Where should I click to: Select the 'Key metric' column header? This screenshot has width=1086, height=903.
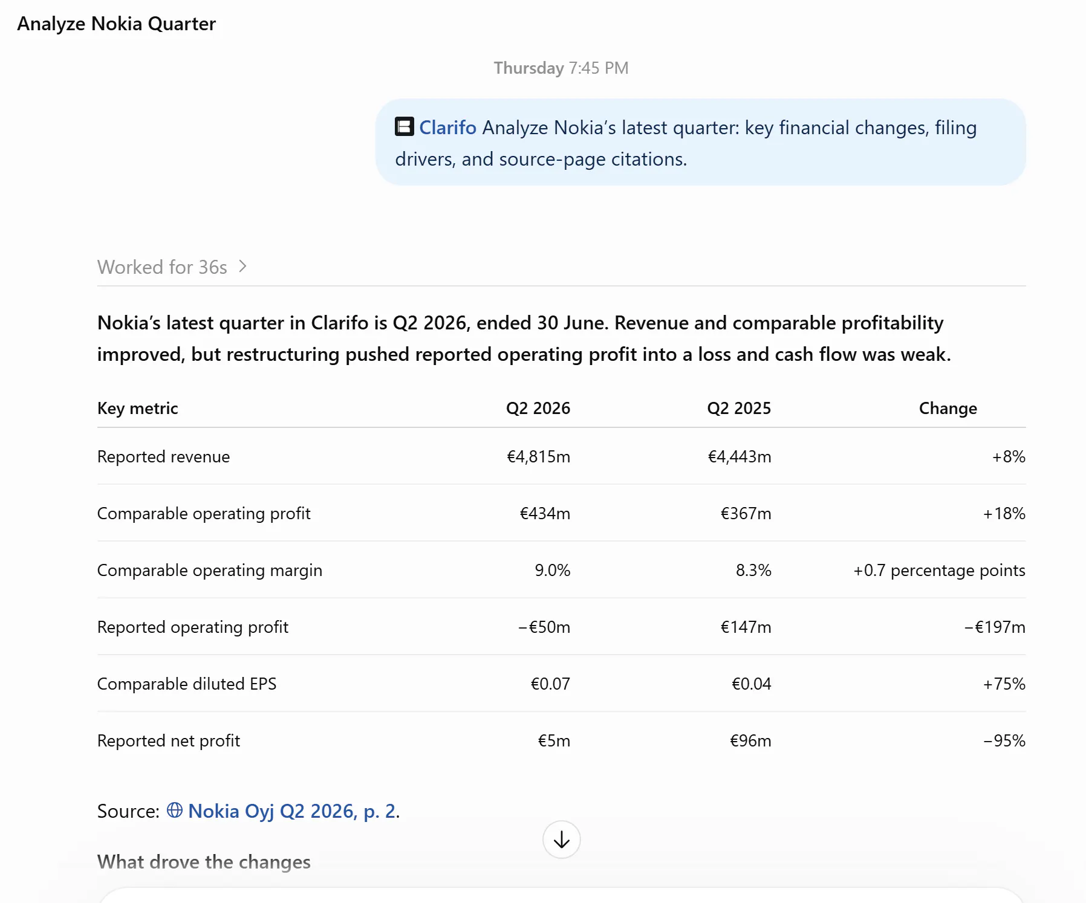click(x=138, y=408)
